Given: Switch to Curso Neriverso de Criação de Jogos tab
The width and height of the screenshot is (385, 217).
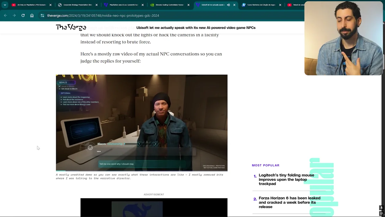Looking at the screenshot, I should pos(262,5).
